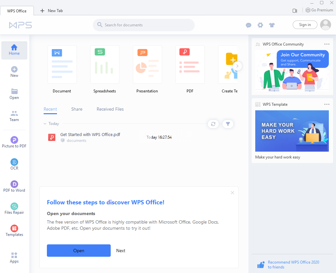Click Recommend WPS Office 2020 to friends

293,265
